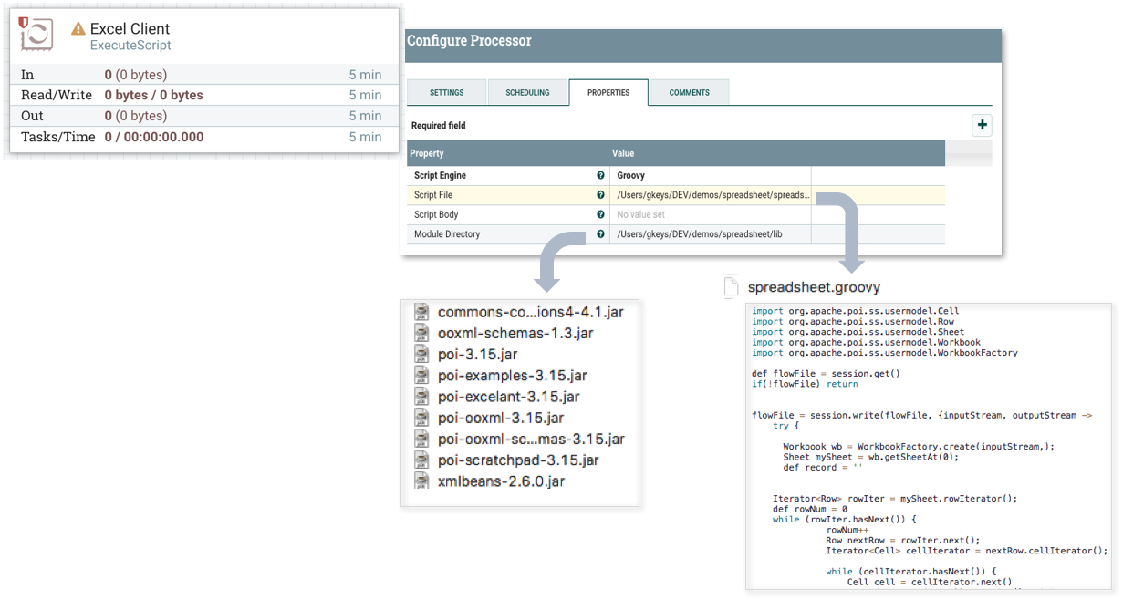The height and width of the screenshot is (600, 1123).
Task: Edit the Script Engine value Groovy
Action: (710, 175)
